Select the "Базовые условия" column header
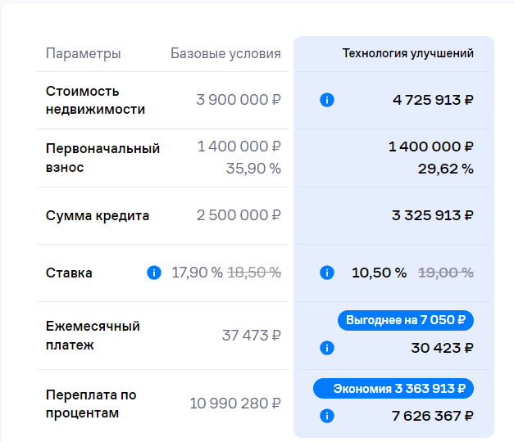Viewport: 514px width, 442px height. point(225,53)
